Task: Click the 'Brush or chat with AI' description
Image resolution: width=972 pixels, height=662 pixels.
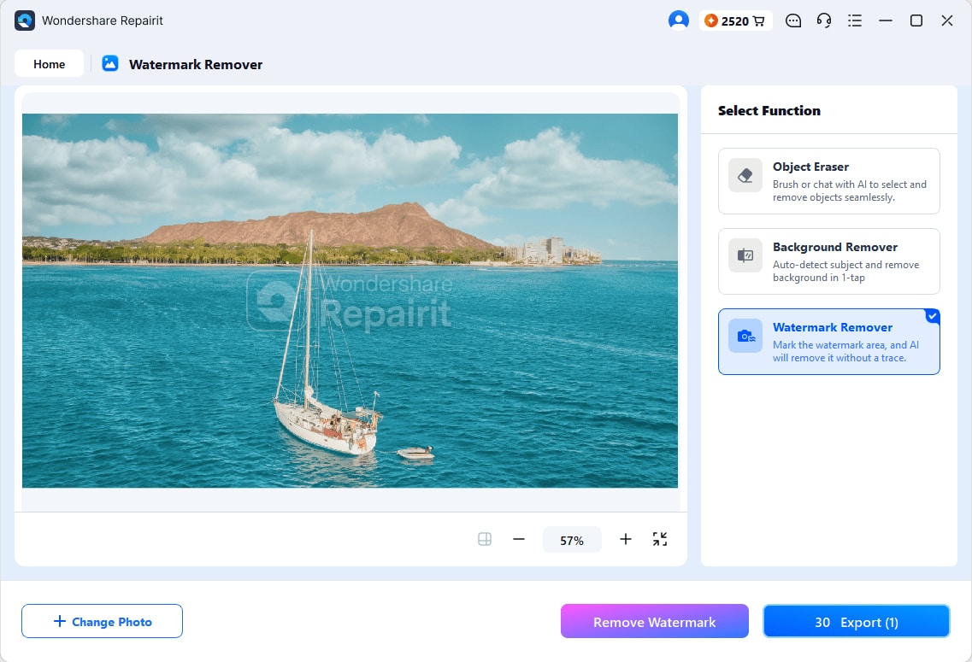Action: click(849, 190)
